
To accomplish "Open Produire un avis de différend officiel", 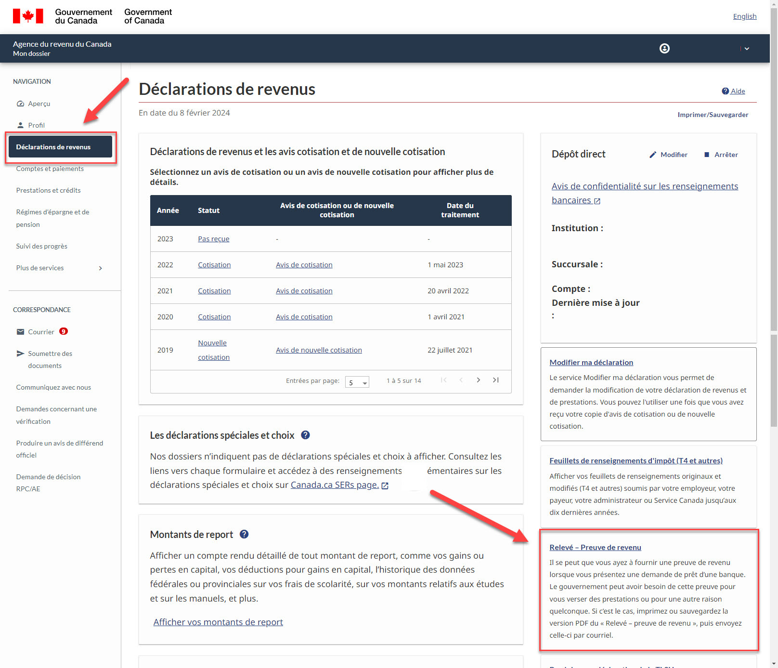I will tap(59, 449).
